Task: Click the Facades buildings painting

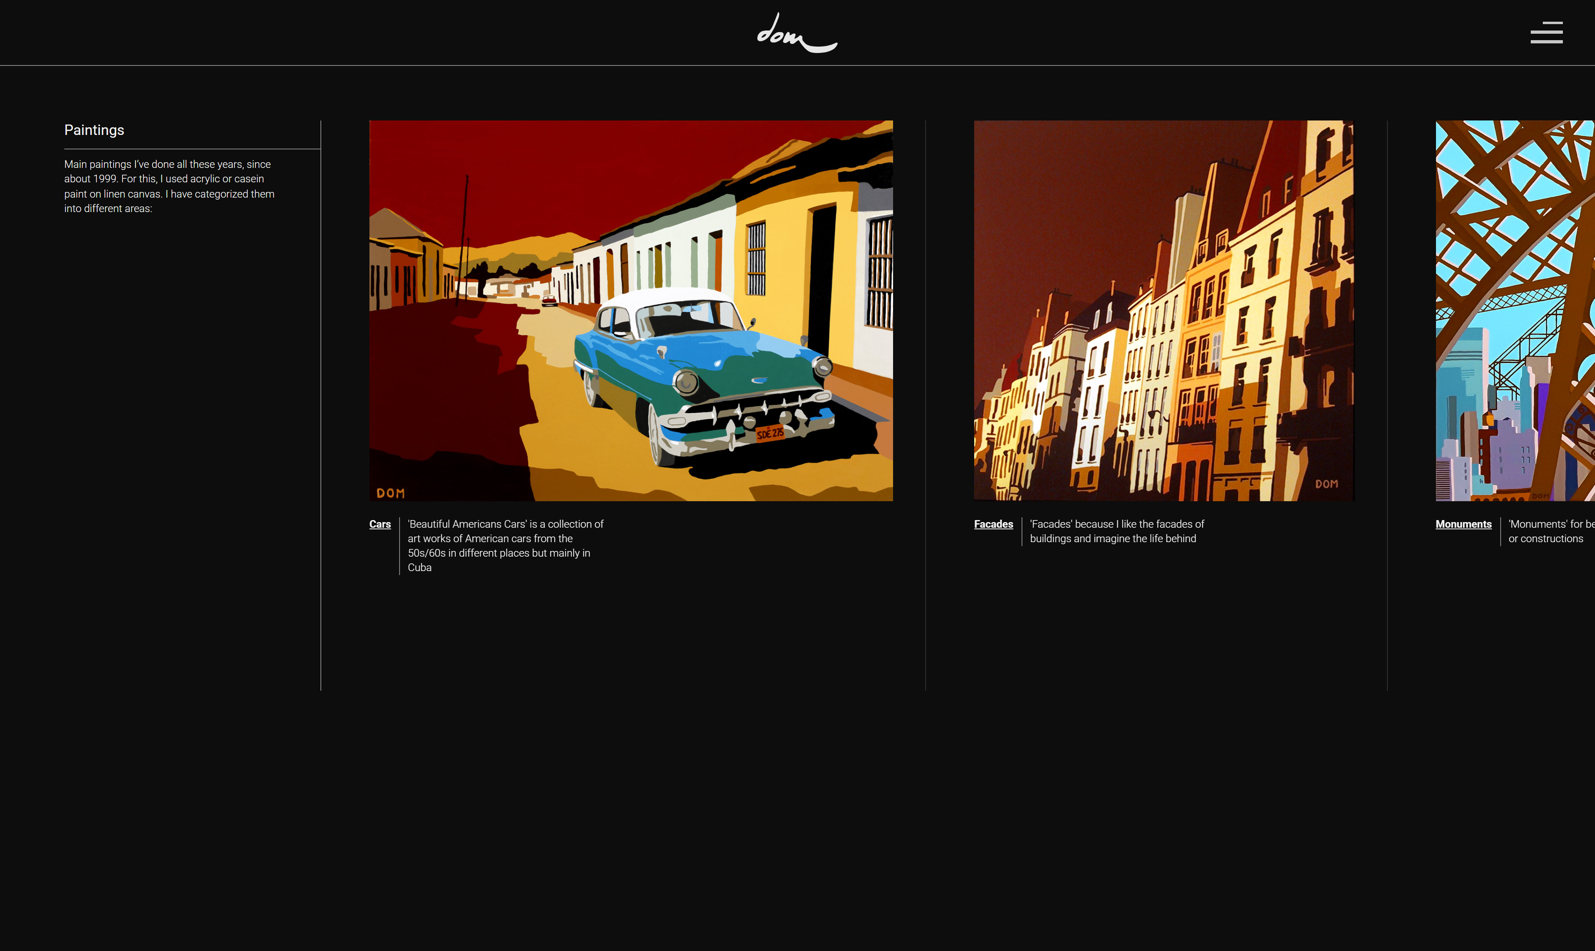Action: tap(1163, 310)
